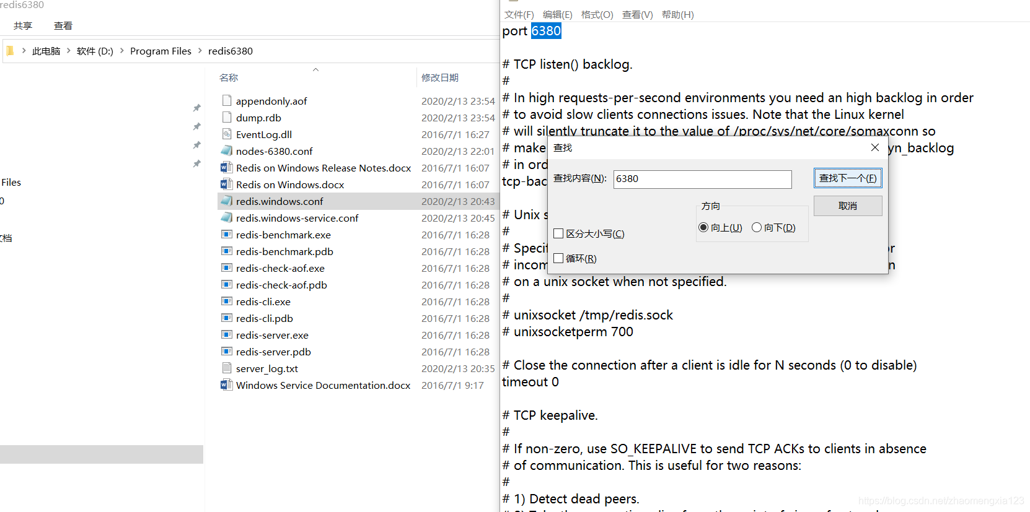The height and width of the screenshot is (512, 1030).
Task: Open Notepad's 格式(O) menu
Action: tap(597, 14)
